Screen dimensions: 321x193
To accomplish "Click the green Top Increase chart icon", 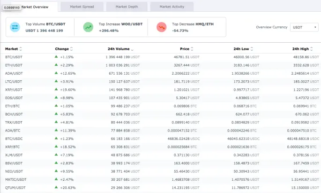I will [x=88, y=27].
